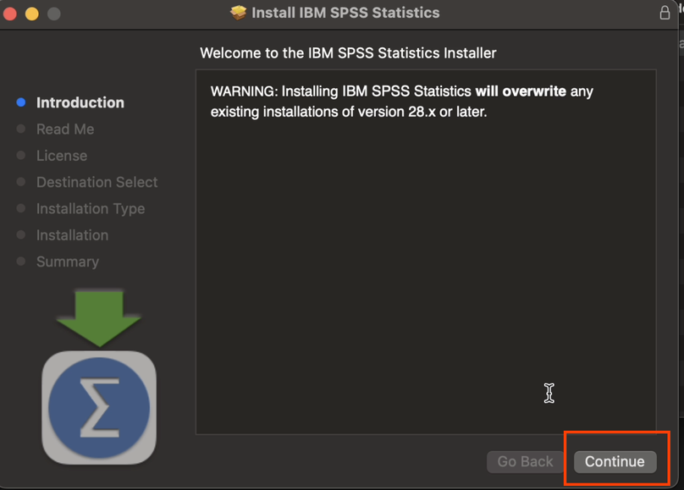Screen dimensions: 684x490
Task: Click the 'Install IBM SPSS Statistics' window title
Action: [345, 13]
